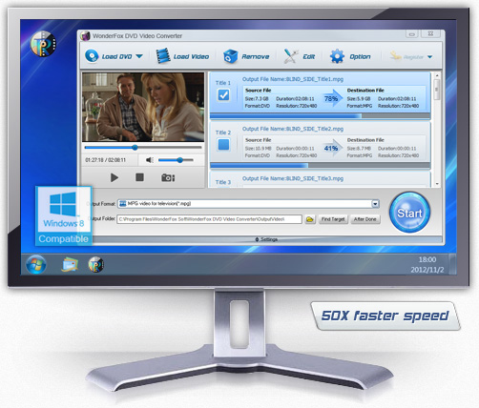Open the WonderFox desktop shortcut icon
Screen dimensions: 479x408
click(x=43, y=44)
